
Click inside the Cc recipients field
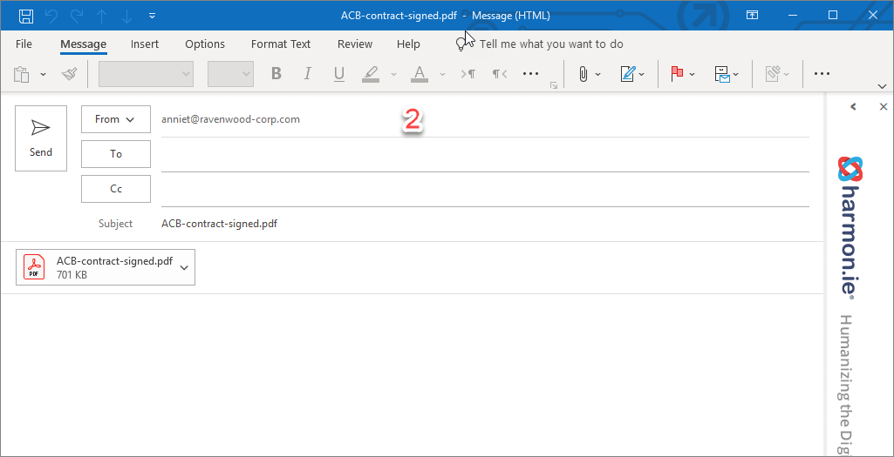pyautogui.click(x=485, y=190)
